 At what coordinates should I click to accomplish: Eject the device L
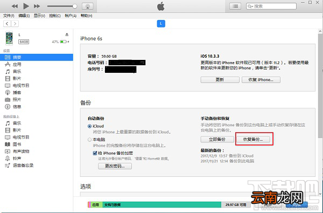point(67,35)
